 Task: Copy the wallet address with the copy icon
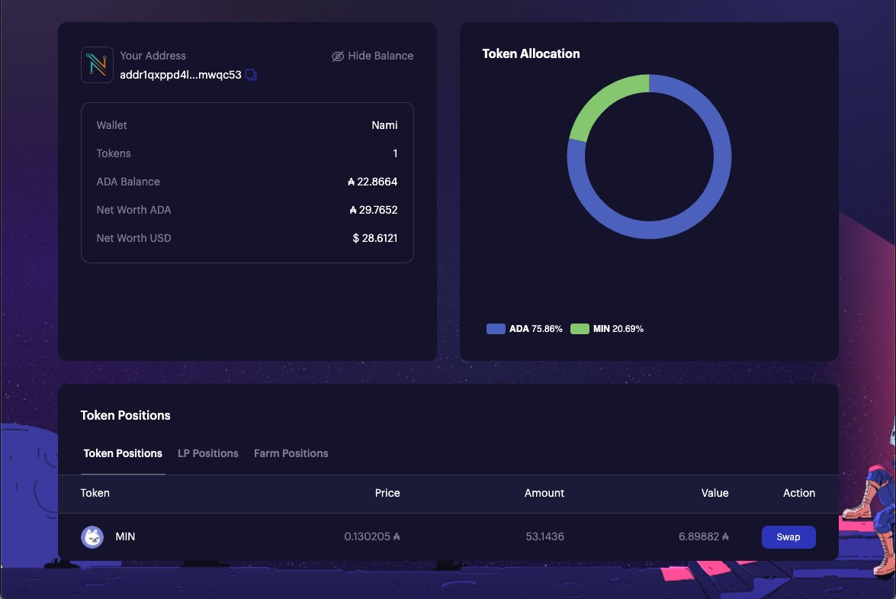(251, 74)
